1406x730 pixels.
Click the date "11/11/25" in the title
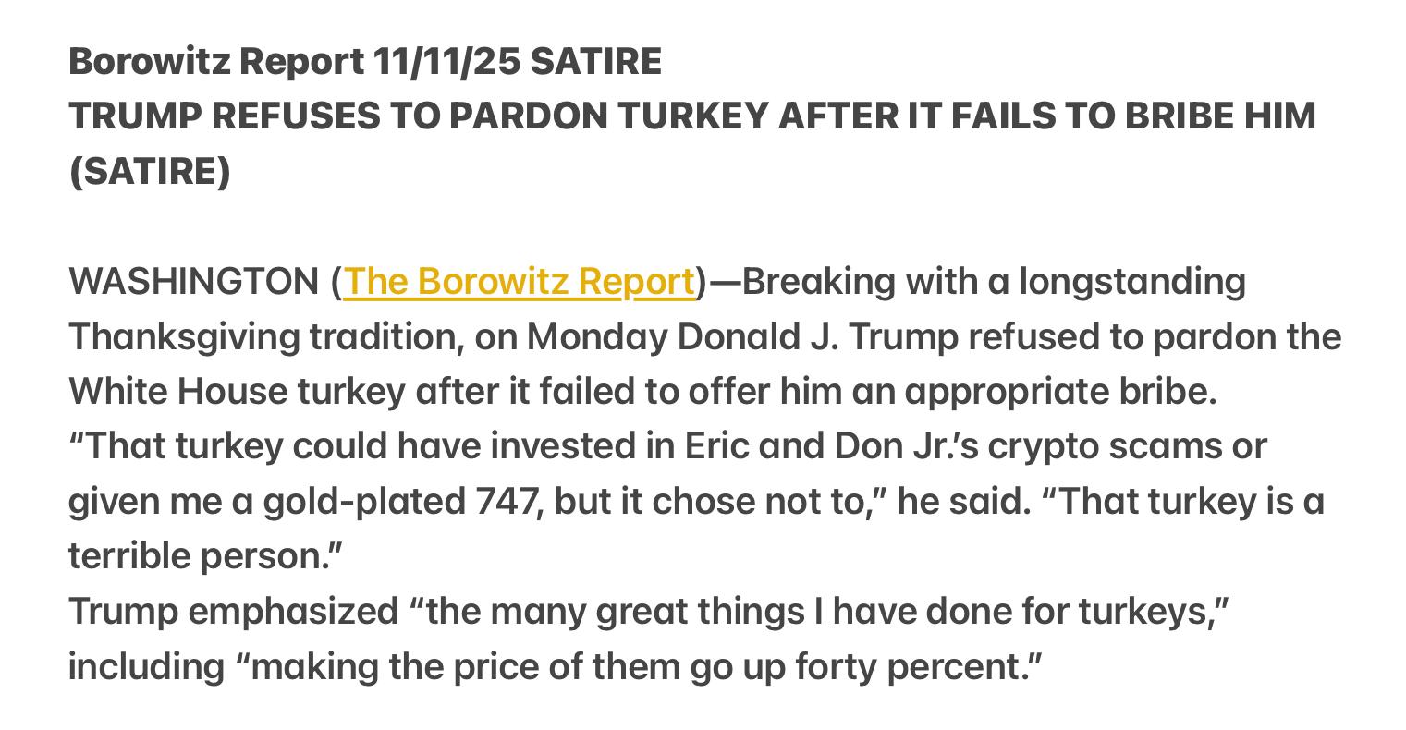(x=447, y=62)
